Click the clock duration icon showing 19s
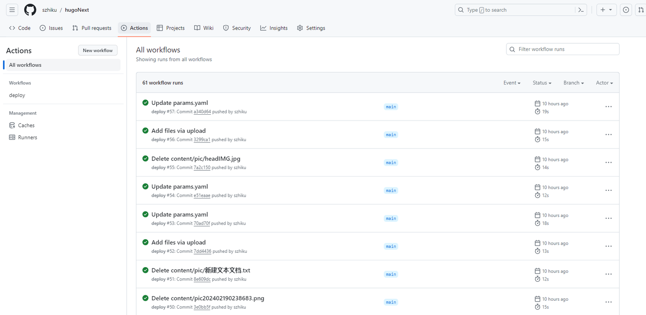Viewport: 646px width, 315px height. (x=537, y=111)
